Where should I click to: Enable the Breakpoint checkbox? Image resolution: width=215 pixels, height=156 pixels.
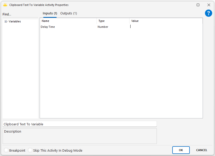6,150
